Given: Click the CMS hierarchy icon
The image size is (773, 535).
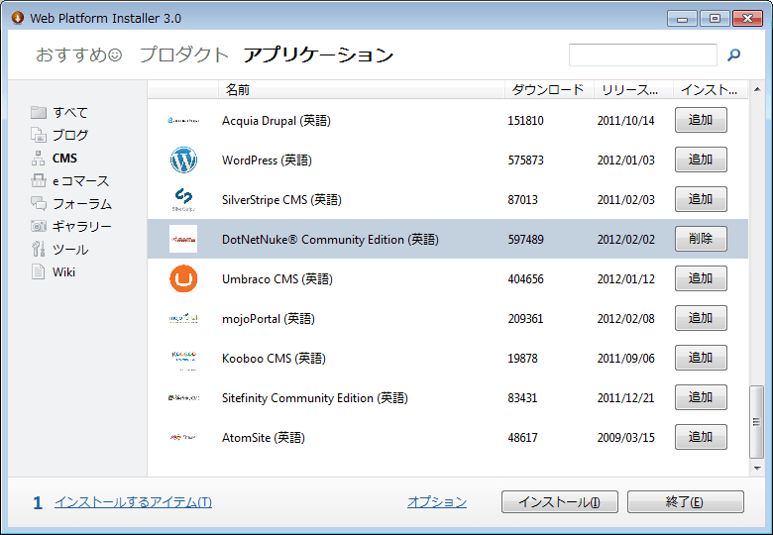Looking at the screenshot, I should point(39,159).
